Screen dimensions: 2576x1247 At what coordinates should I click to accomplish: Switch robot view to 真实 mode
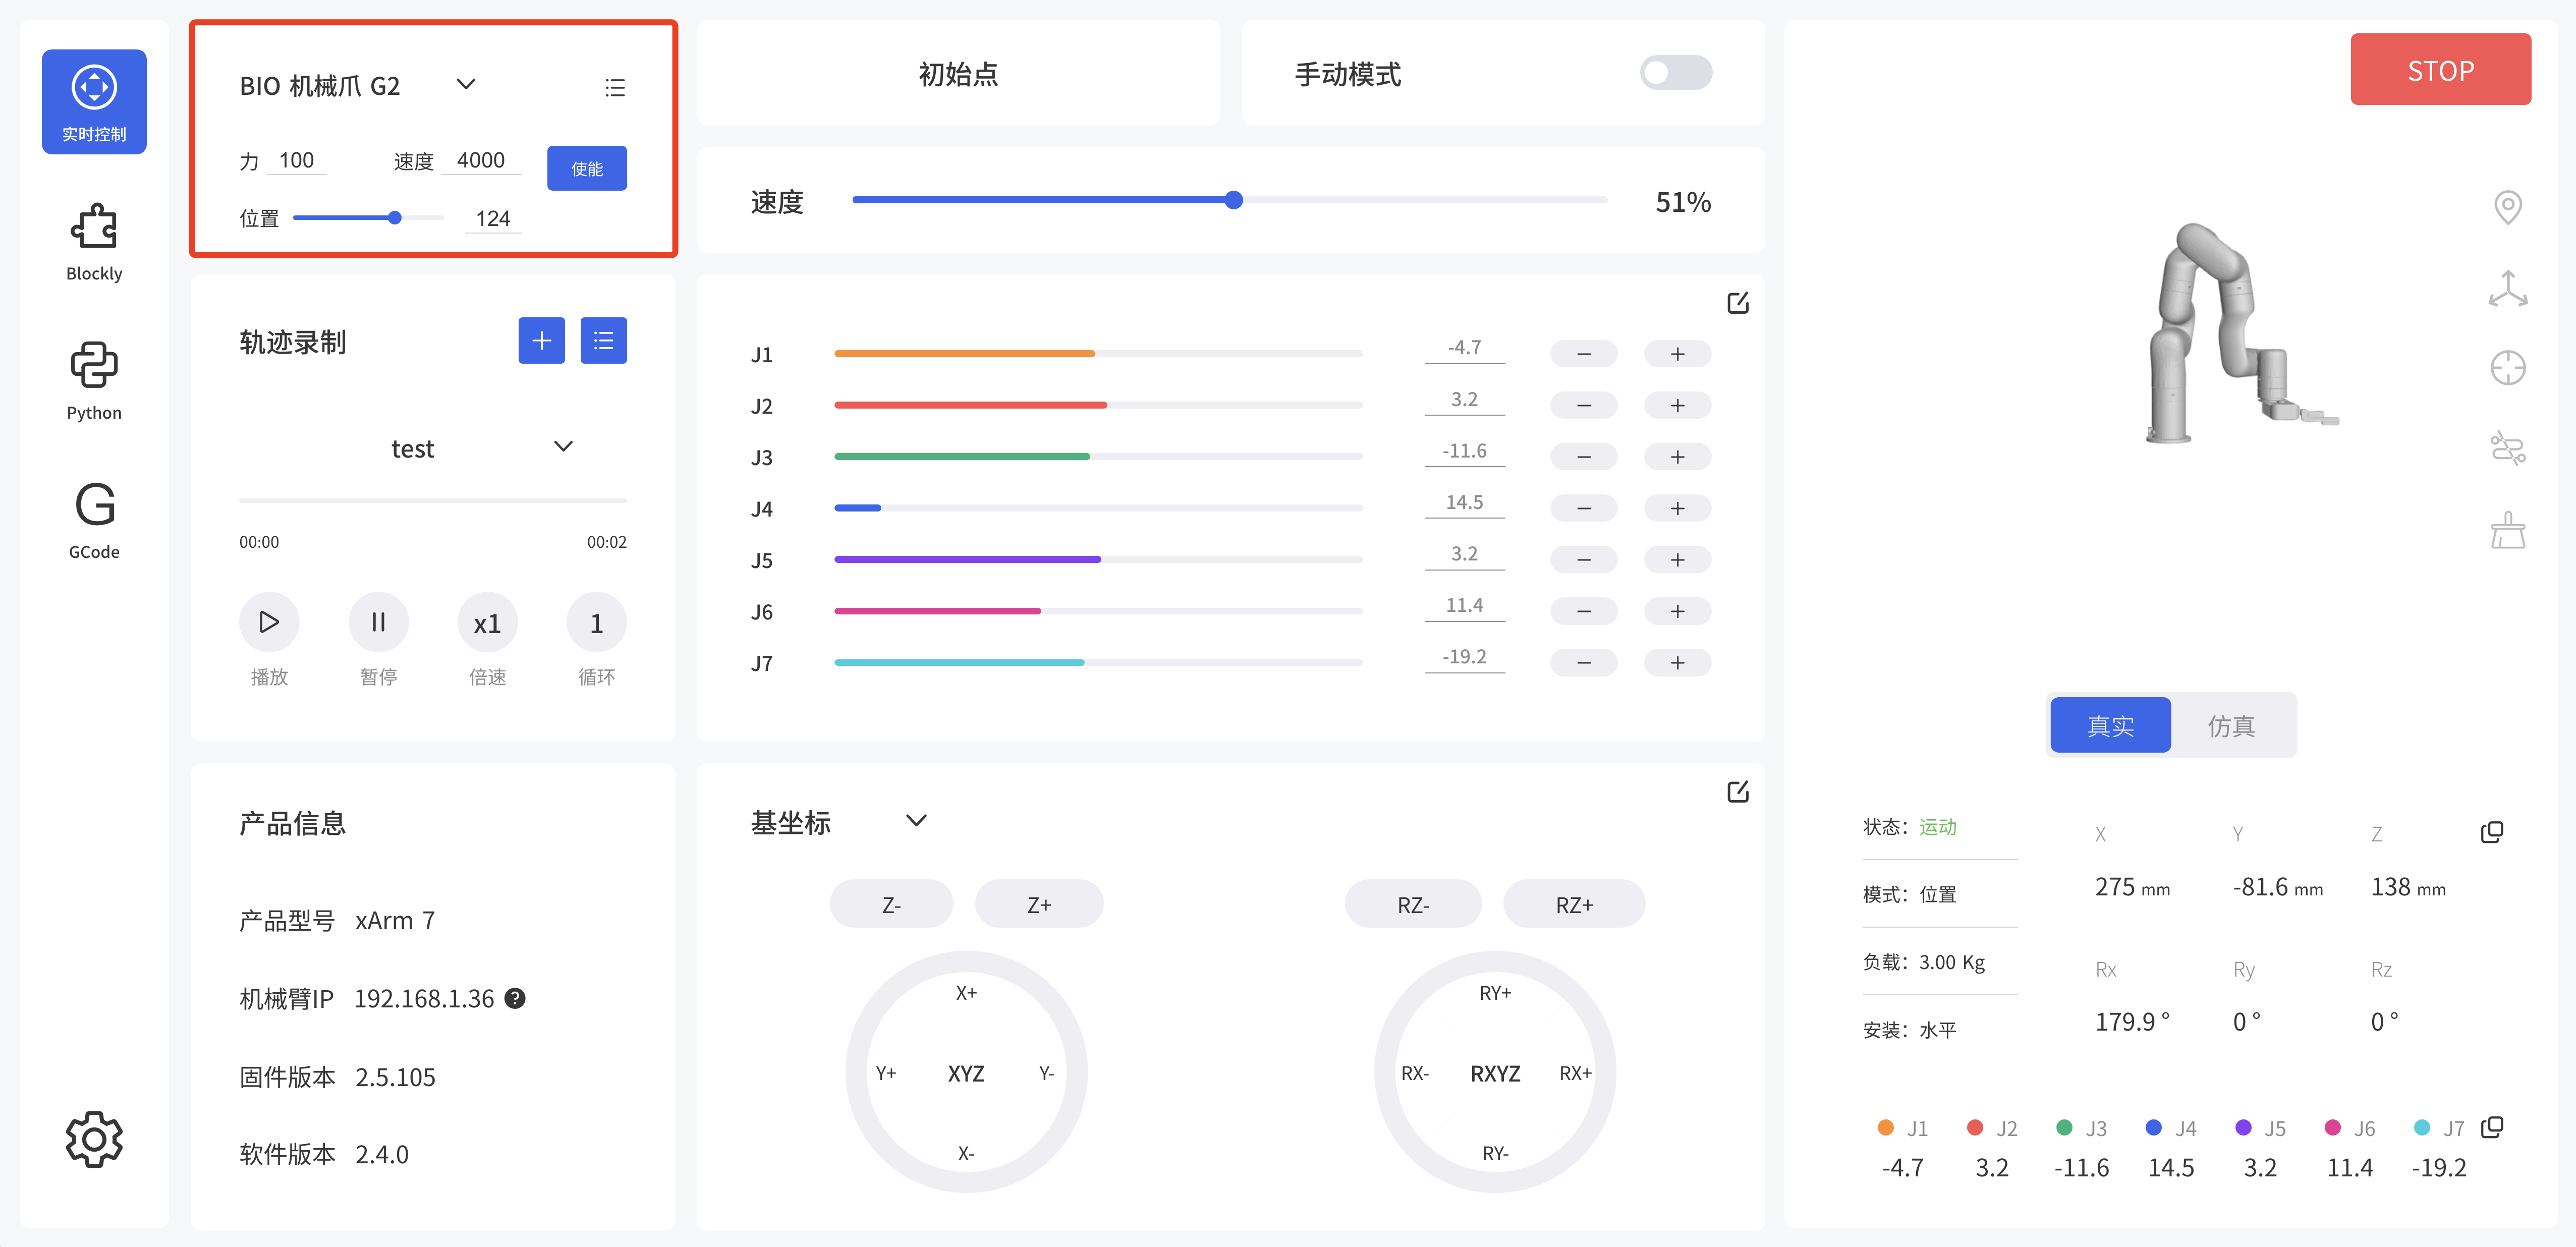click(2110, 725)
